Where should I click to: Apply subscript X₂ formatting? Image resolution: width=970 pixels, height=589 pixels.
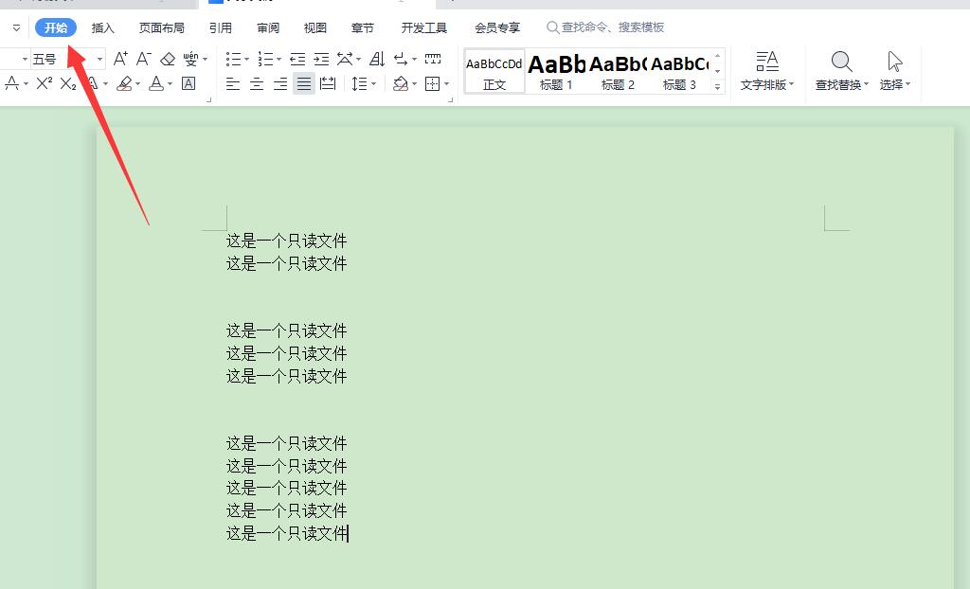point(68,83)
